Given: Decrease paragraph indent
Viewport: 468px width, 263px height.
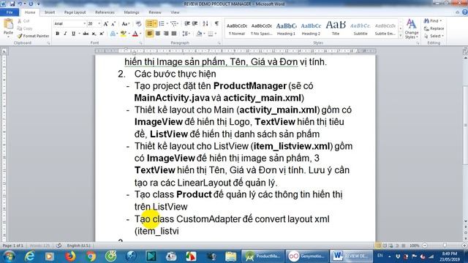Looking at the screenshot, I should pos(187,23).
